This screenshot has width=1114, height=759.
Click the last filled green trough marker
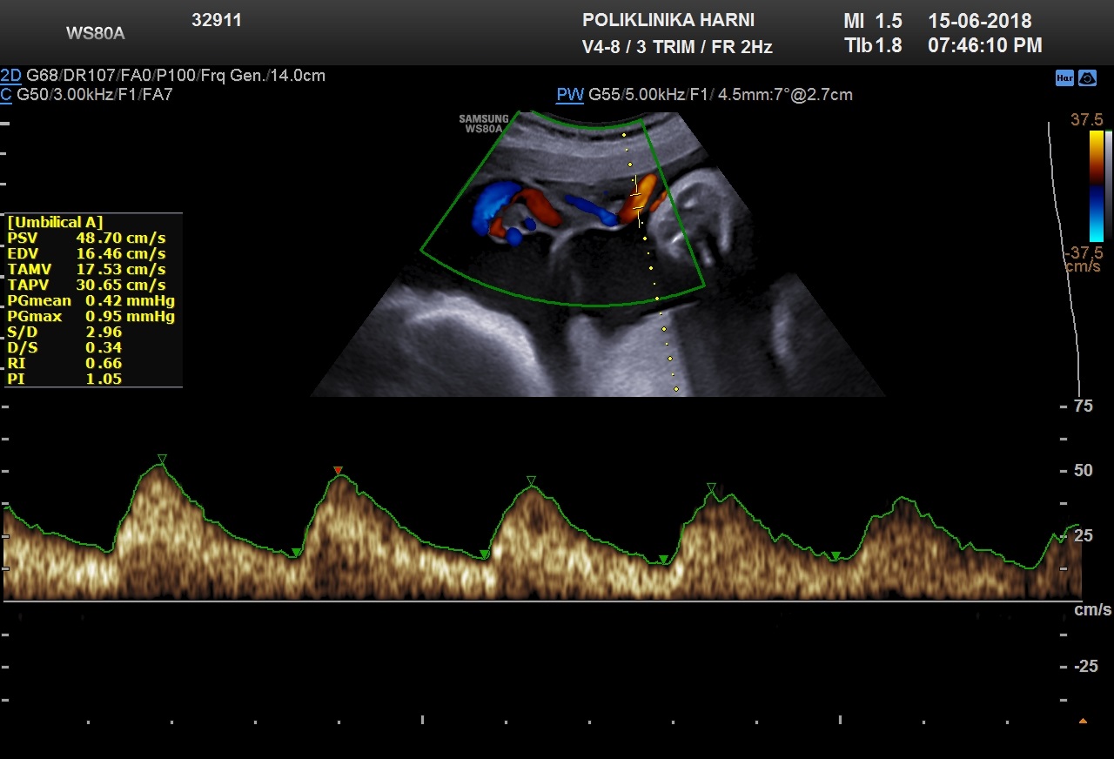[x=835, y=556]
